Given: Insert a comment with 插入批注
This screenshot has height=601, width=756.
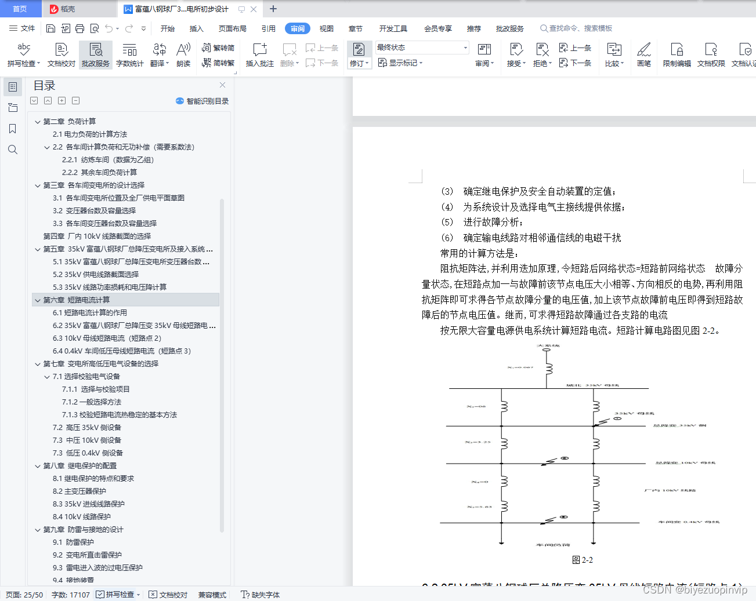Looking at the screenshot, I should coord(259,55).
